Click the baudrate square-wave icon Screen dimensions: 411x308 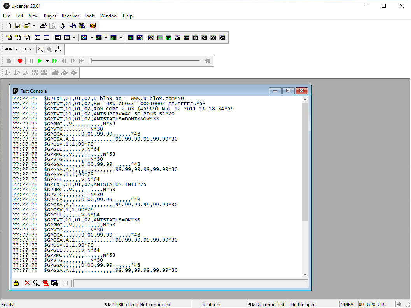[23, 49]
